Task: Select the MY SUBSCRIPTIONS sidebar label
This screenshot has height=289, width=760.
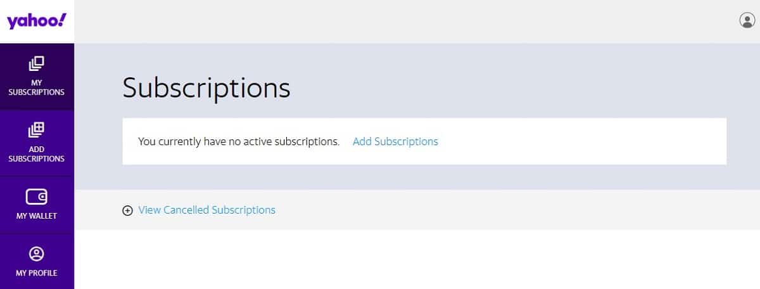Action: [x=37, y=87]
